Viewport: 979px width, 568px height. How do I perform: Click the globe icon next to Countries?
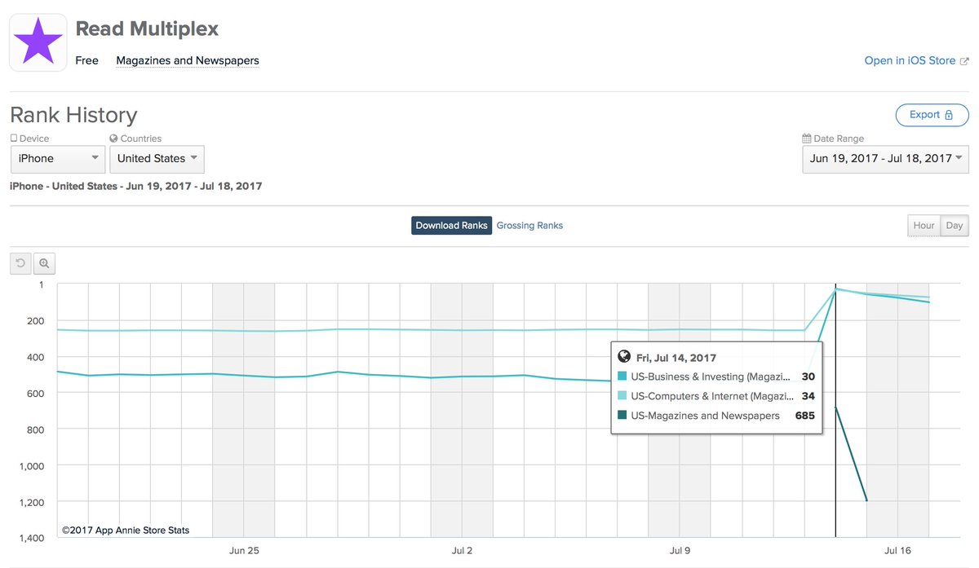113,139
